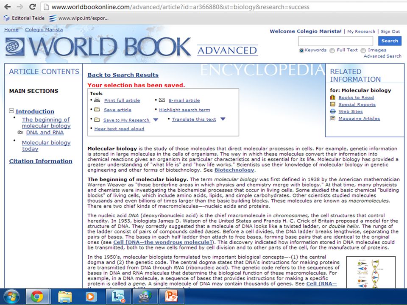Open the www.wipo.int bookmark

pyautogui.click(x=79, y=18)
